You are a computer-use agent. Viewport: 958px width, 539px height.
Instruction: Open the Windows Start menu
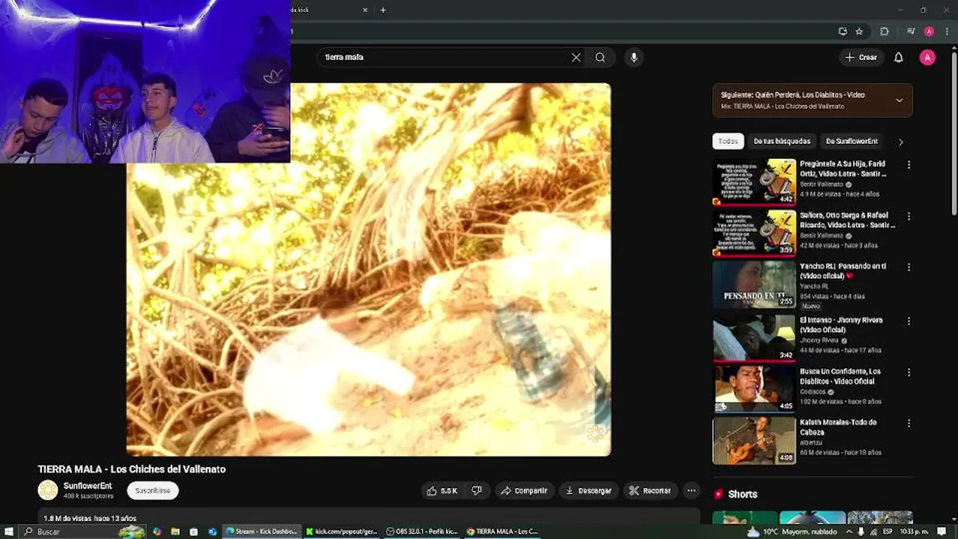[x=9, y=532]
